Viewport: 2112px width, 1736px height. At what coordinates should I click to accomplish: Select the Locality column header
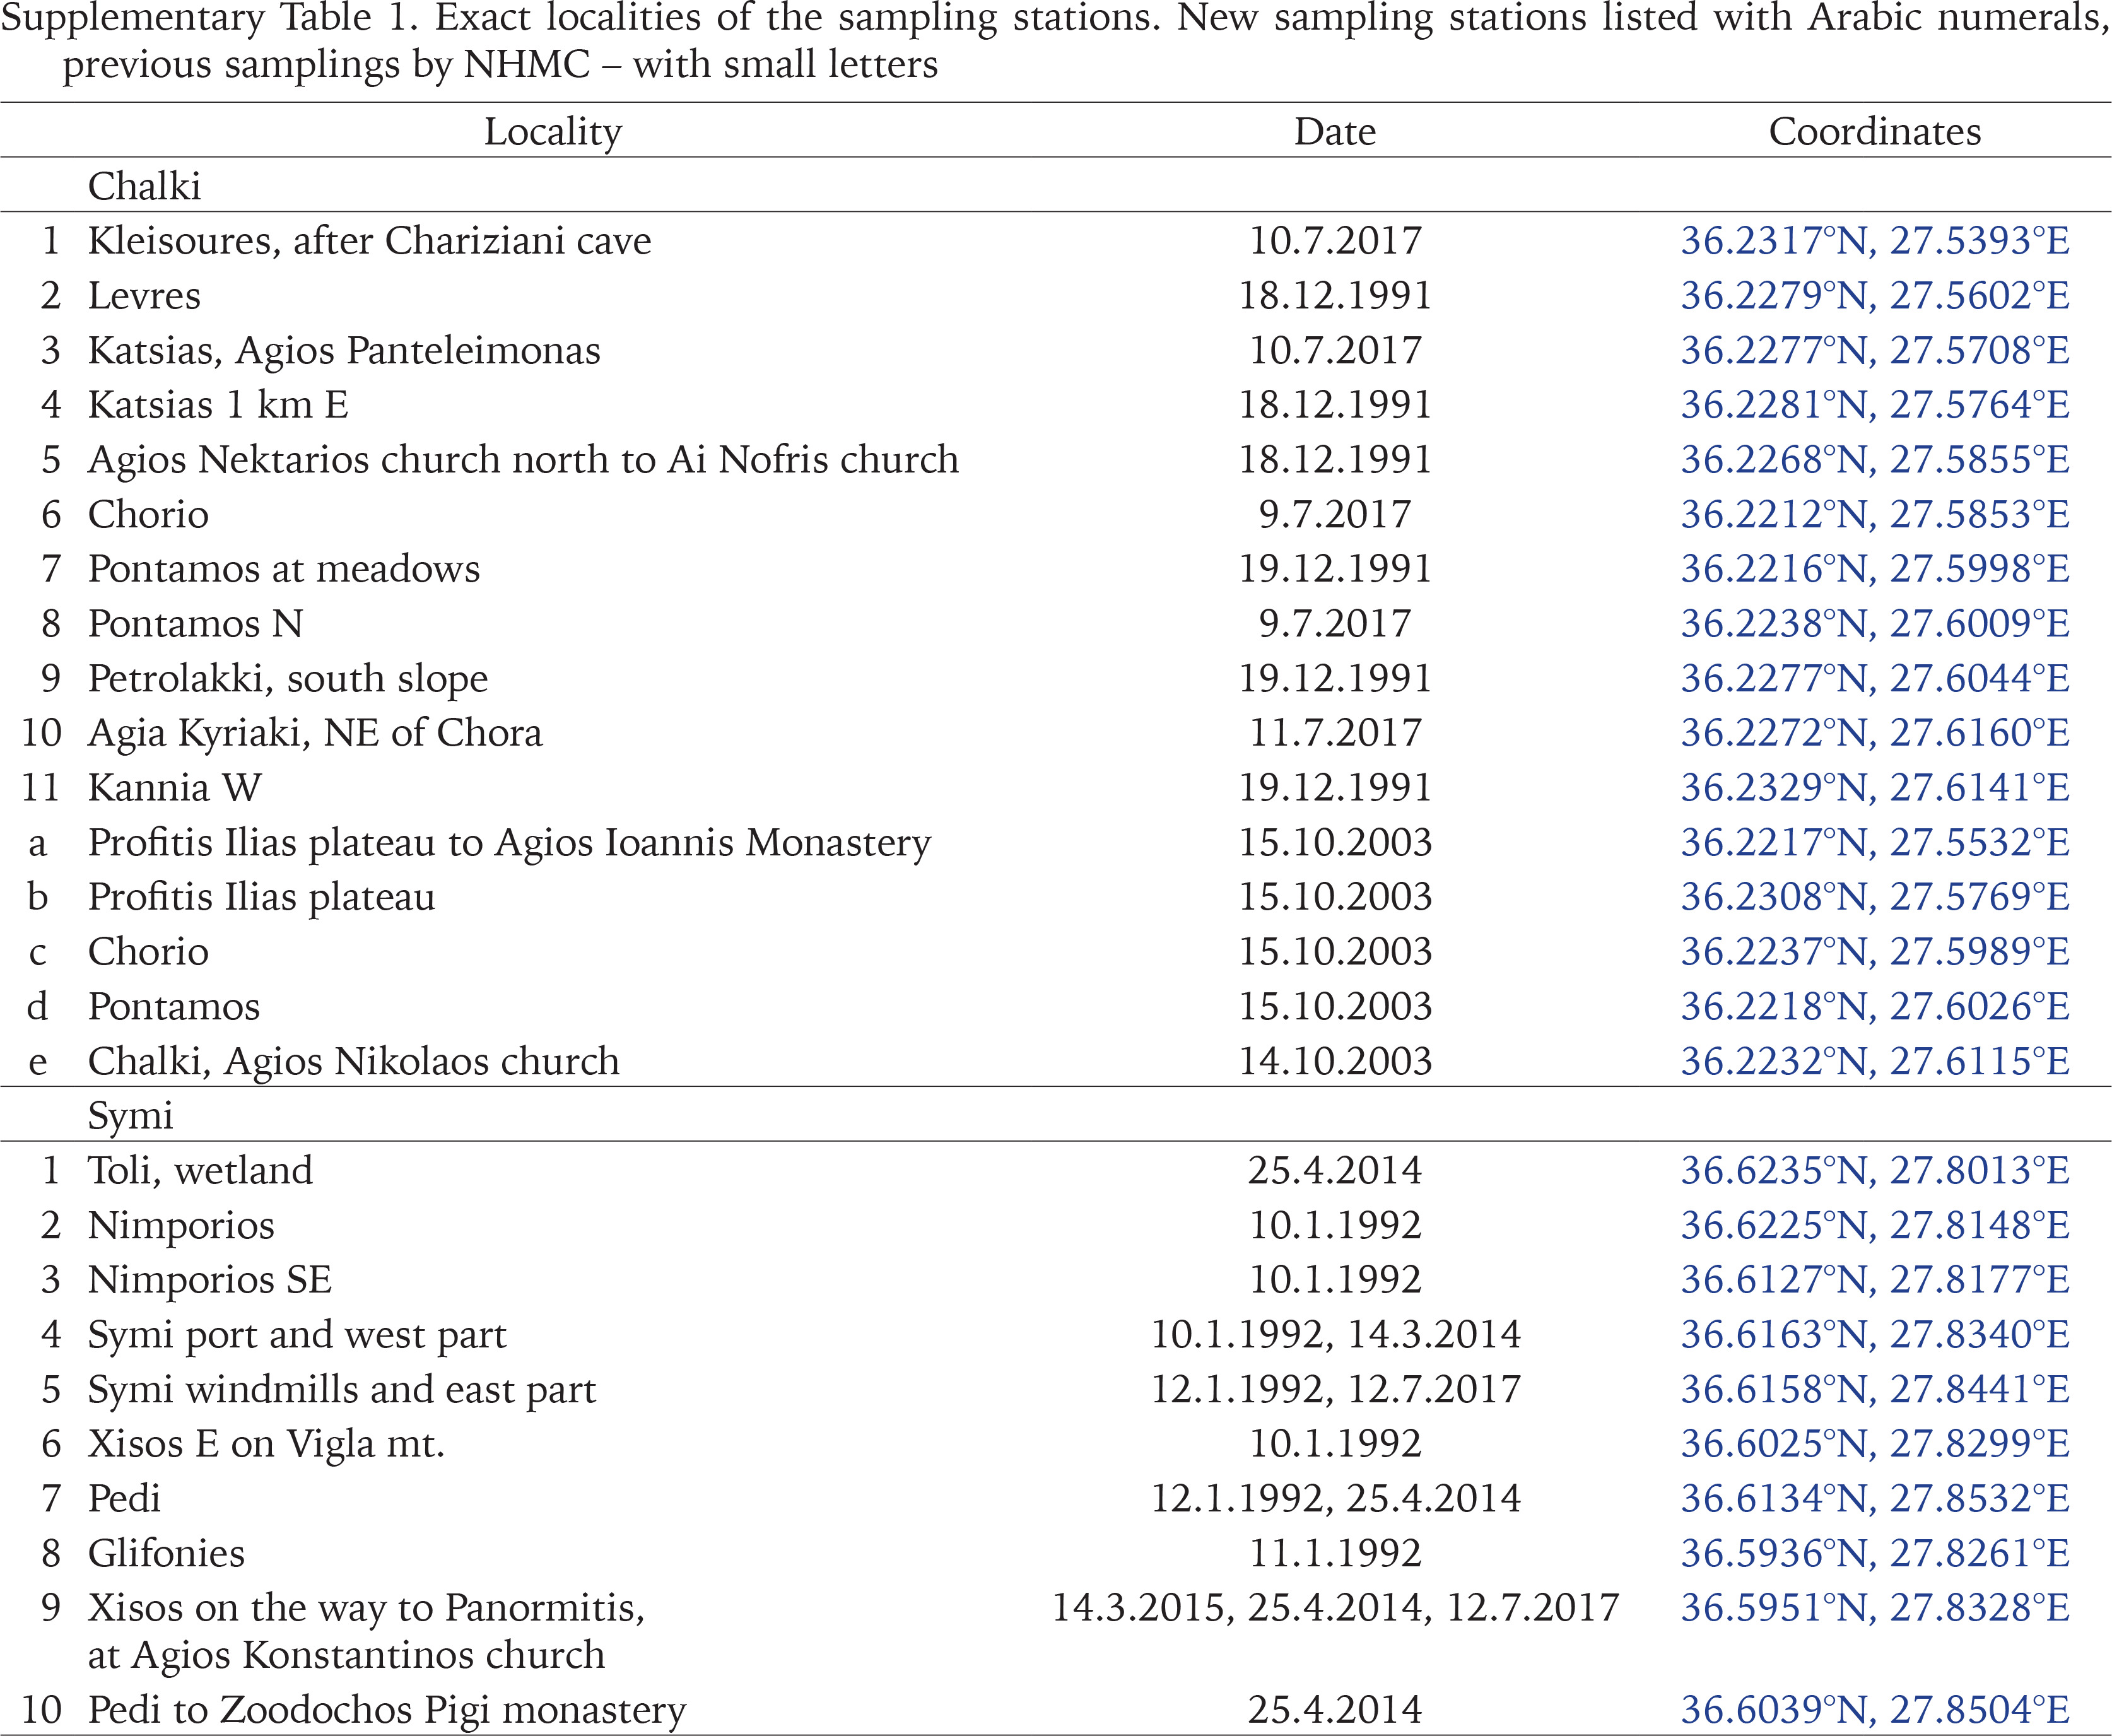click(x=553, y=133)
